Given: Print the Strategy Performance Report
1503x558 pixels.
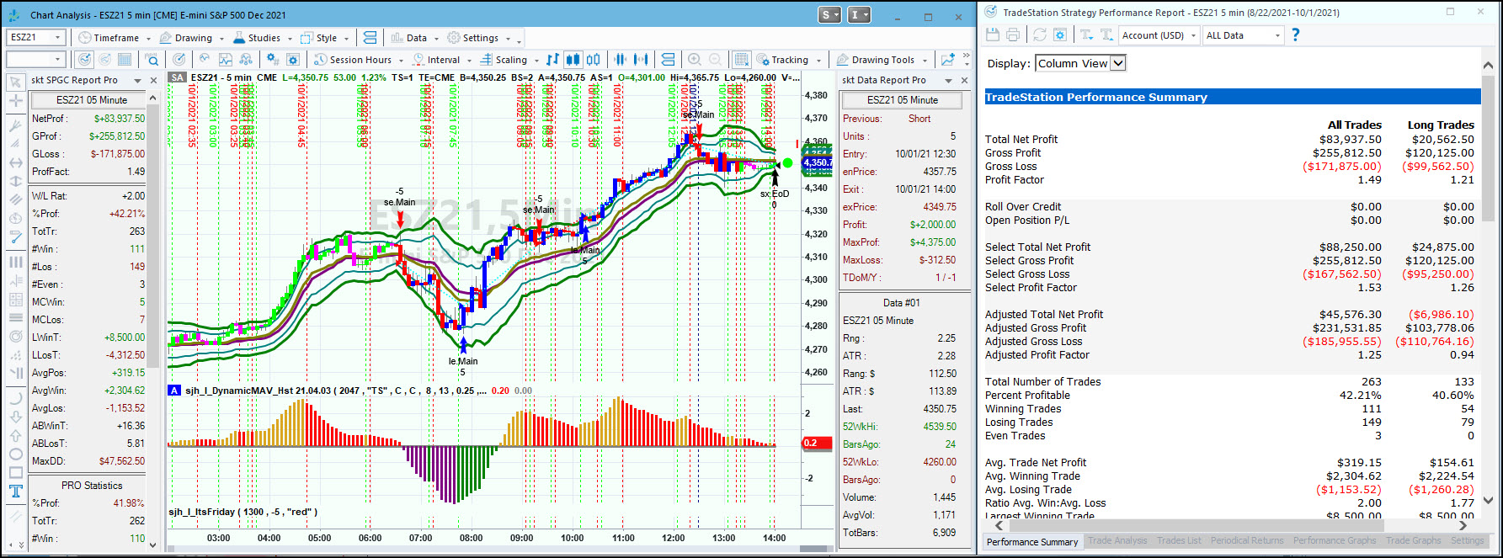Looking at the screenshot, I should (x=1013, y=35).
